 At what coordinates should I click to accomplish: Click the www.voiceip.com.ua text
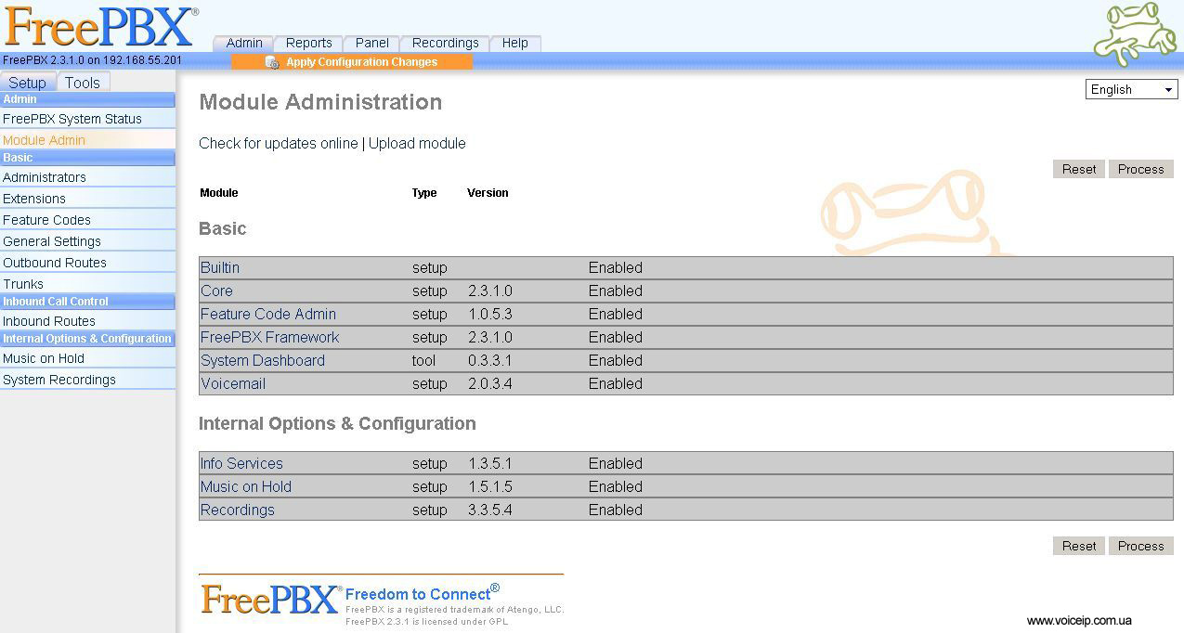click(1079, 621)
